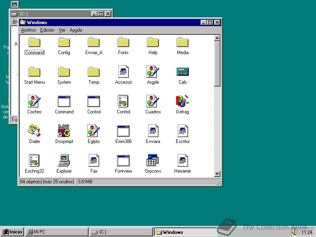Click the Windows taskbar button
The height and width of the screenshot is (237, 316).
tap(185, 232)
